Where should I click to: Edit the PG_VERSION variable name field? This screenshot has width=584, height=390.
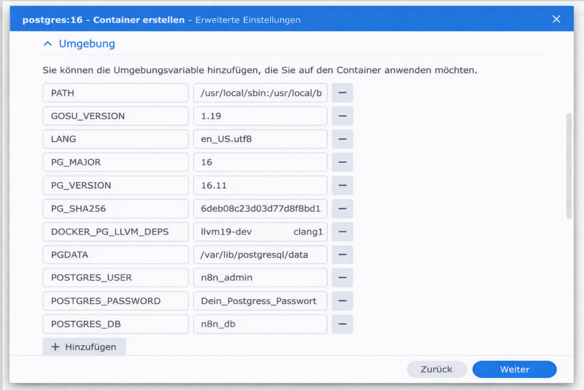coord(115,186)
